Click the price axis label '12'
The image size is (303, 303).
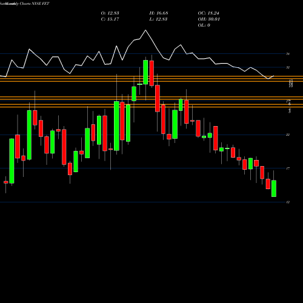(x=288, y=202)
